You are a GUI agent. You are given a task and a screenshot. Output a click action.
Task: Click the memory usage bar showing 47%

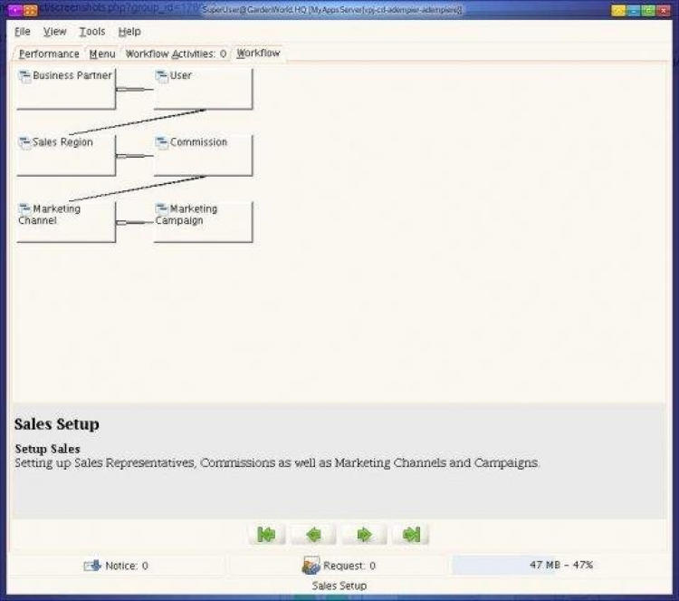point(560,566)
